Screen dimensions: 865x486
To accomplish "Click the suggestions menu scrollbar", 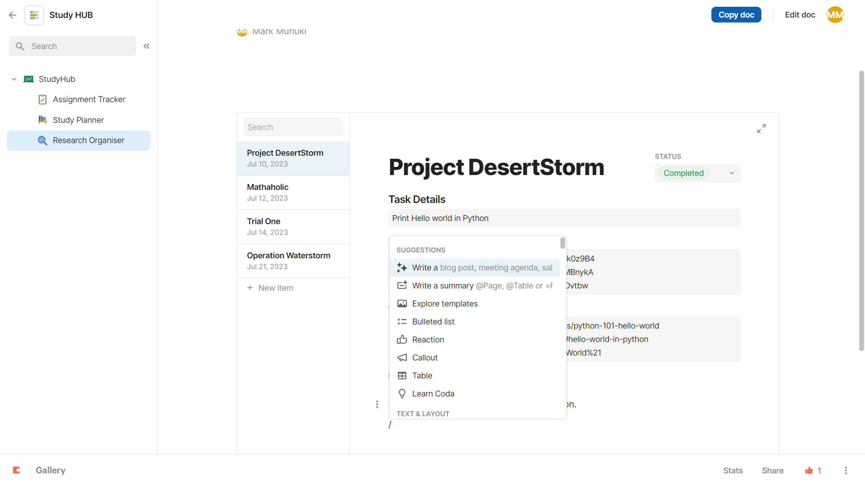I will [x=563, y=243].
